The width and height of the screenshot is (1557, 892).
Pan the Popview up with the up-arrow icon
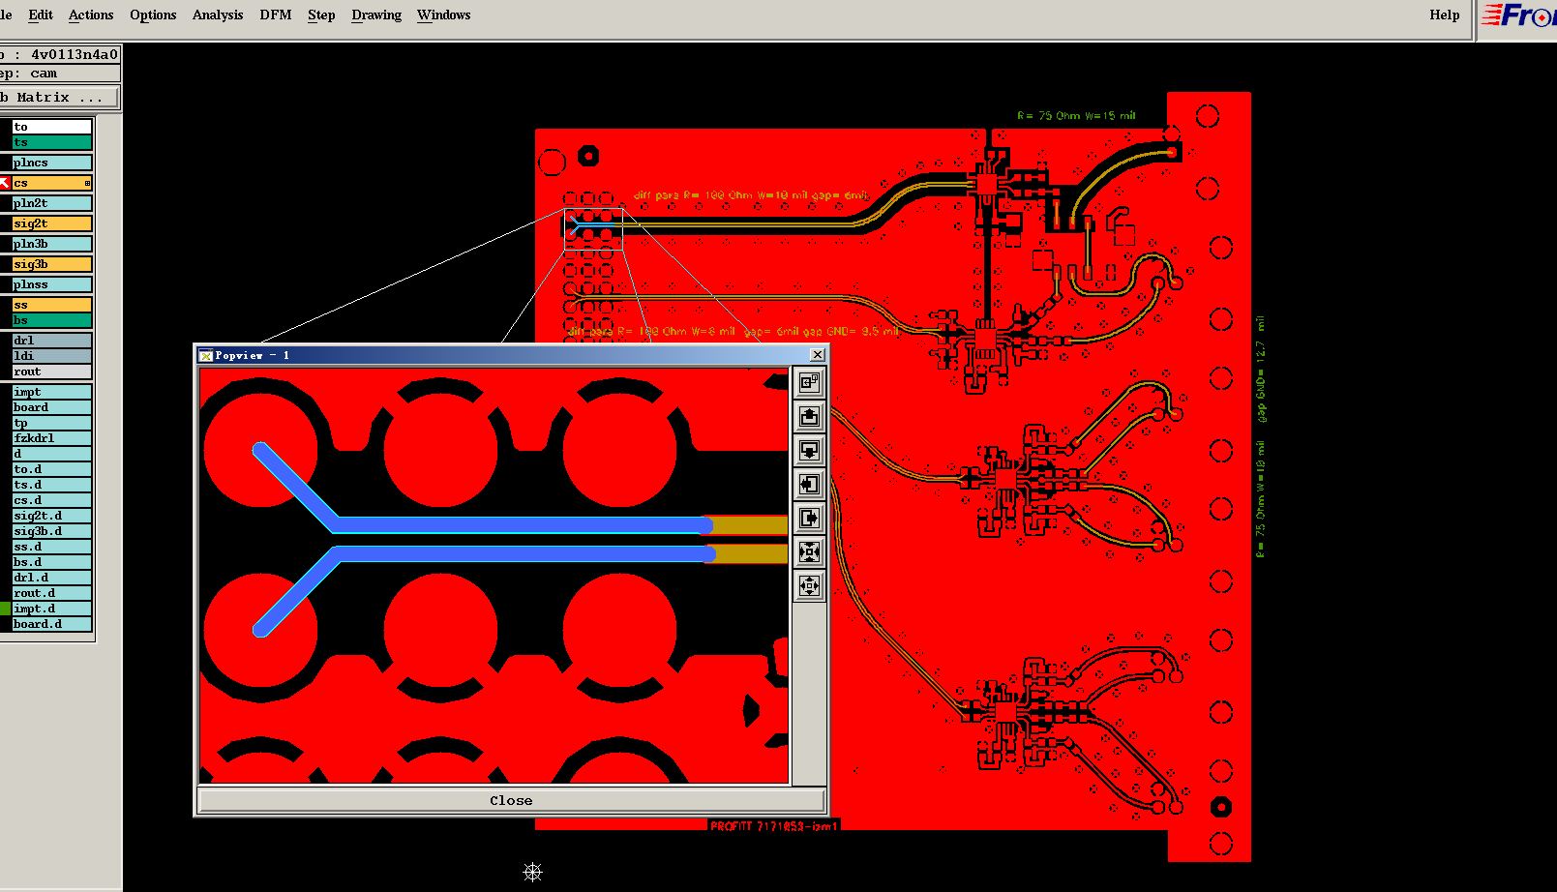[809, 416]
